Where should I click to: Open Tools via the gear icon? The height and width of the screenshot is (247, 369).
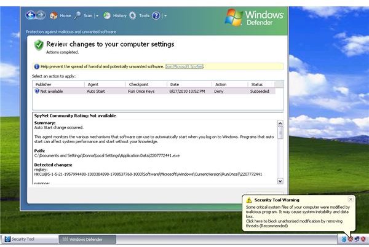click(133, 16)
